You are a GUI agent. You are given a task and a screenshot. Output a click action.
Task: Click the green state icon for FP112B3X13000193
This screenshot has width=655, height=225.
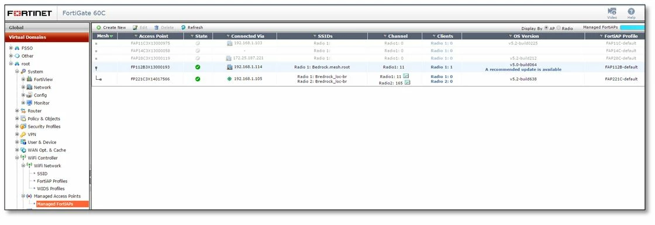[x=198, y=67]
